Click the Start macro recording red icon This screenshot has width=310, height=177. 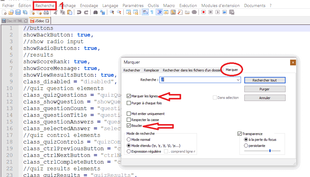click(x=203, y=12)
